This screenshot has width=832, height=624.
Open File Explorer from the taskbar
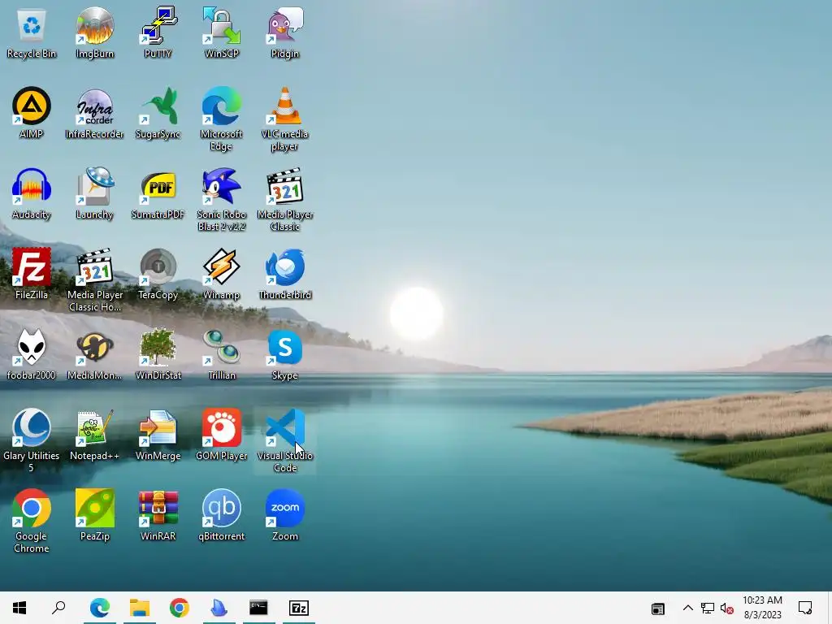[140, 608]
